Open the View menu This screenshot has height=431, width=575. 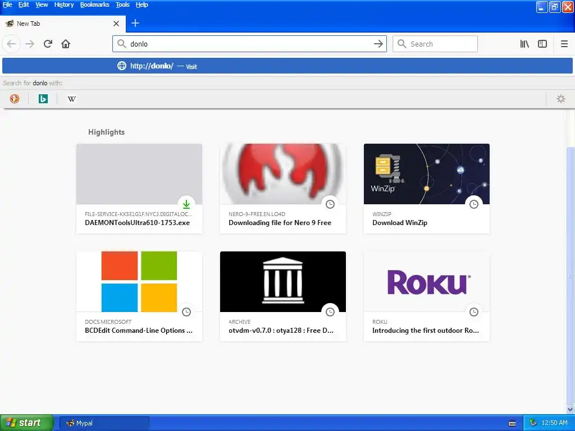point(42,4)
